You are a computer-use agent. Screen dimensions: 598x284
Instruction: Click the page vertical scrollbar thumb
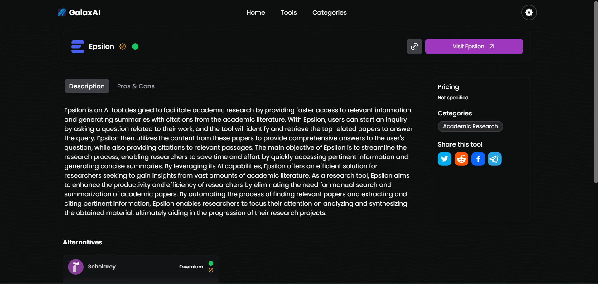click(596, 92)
